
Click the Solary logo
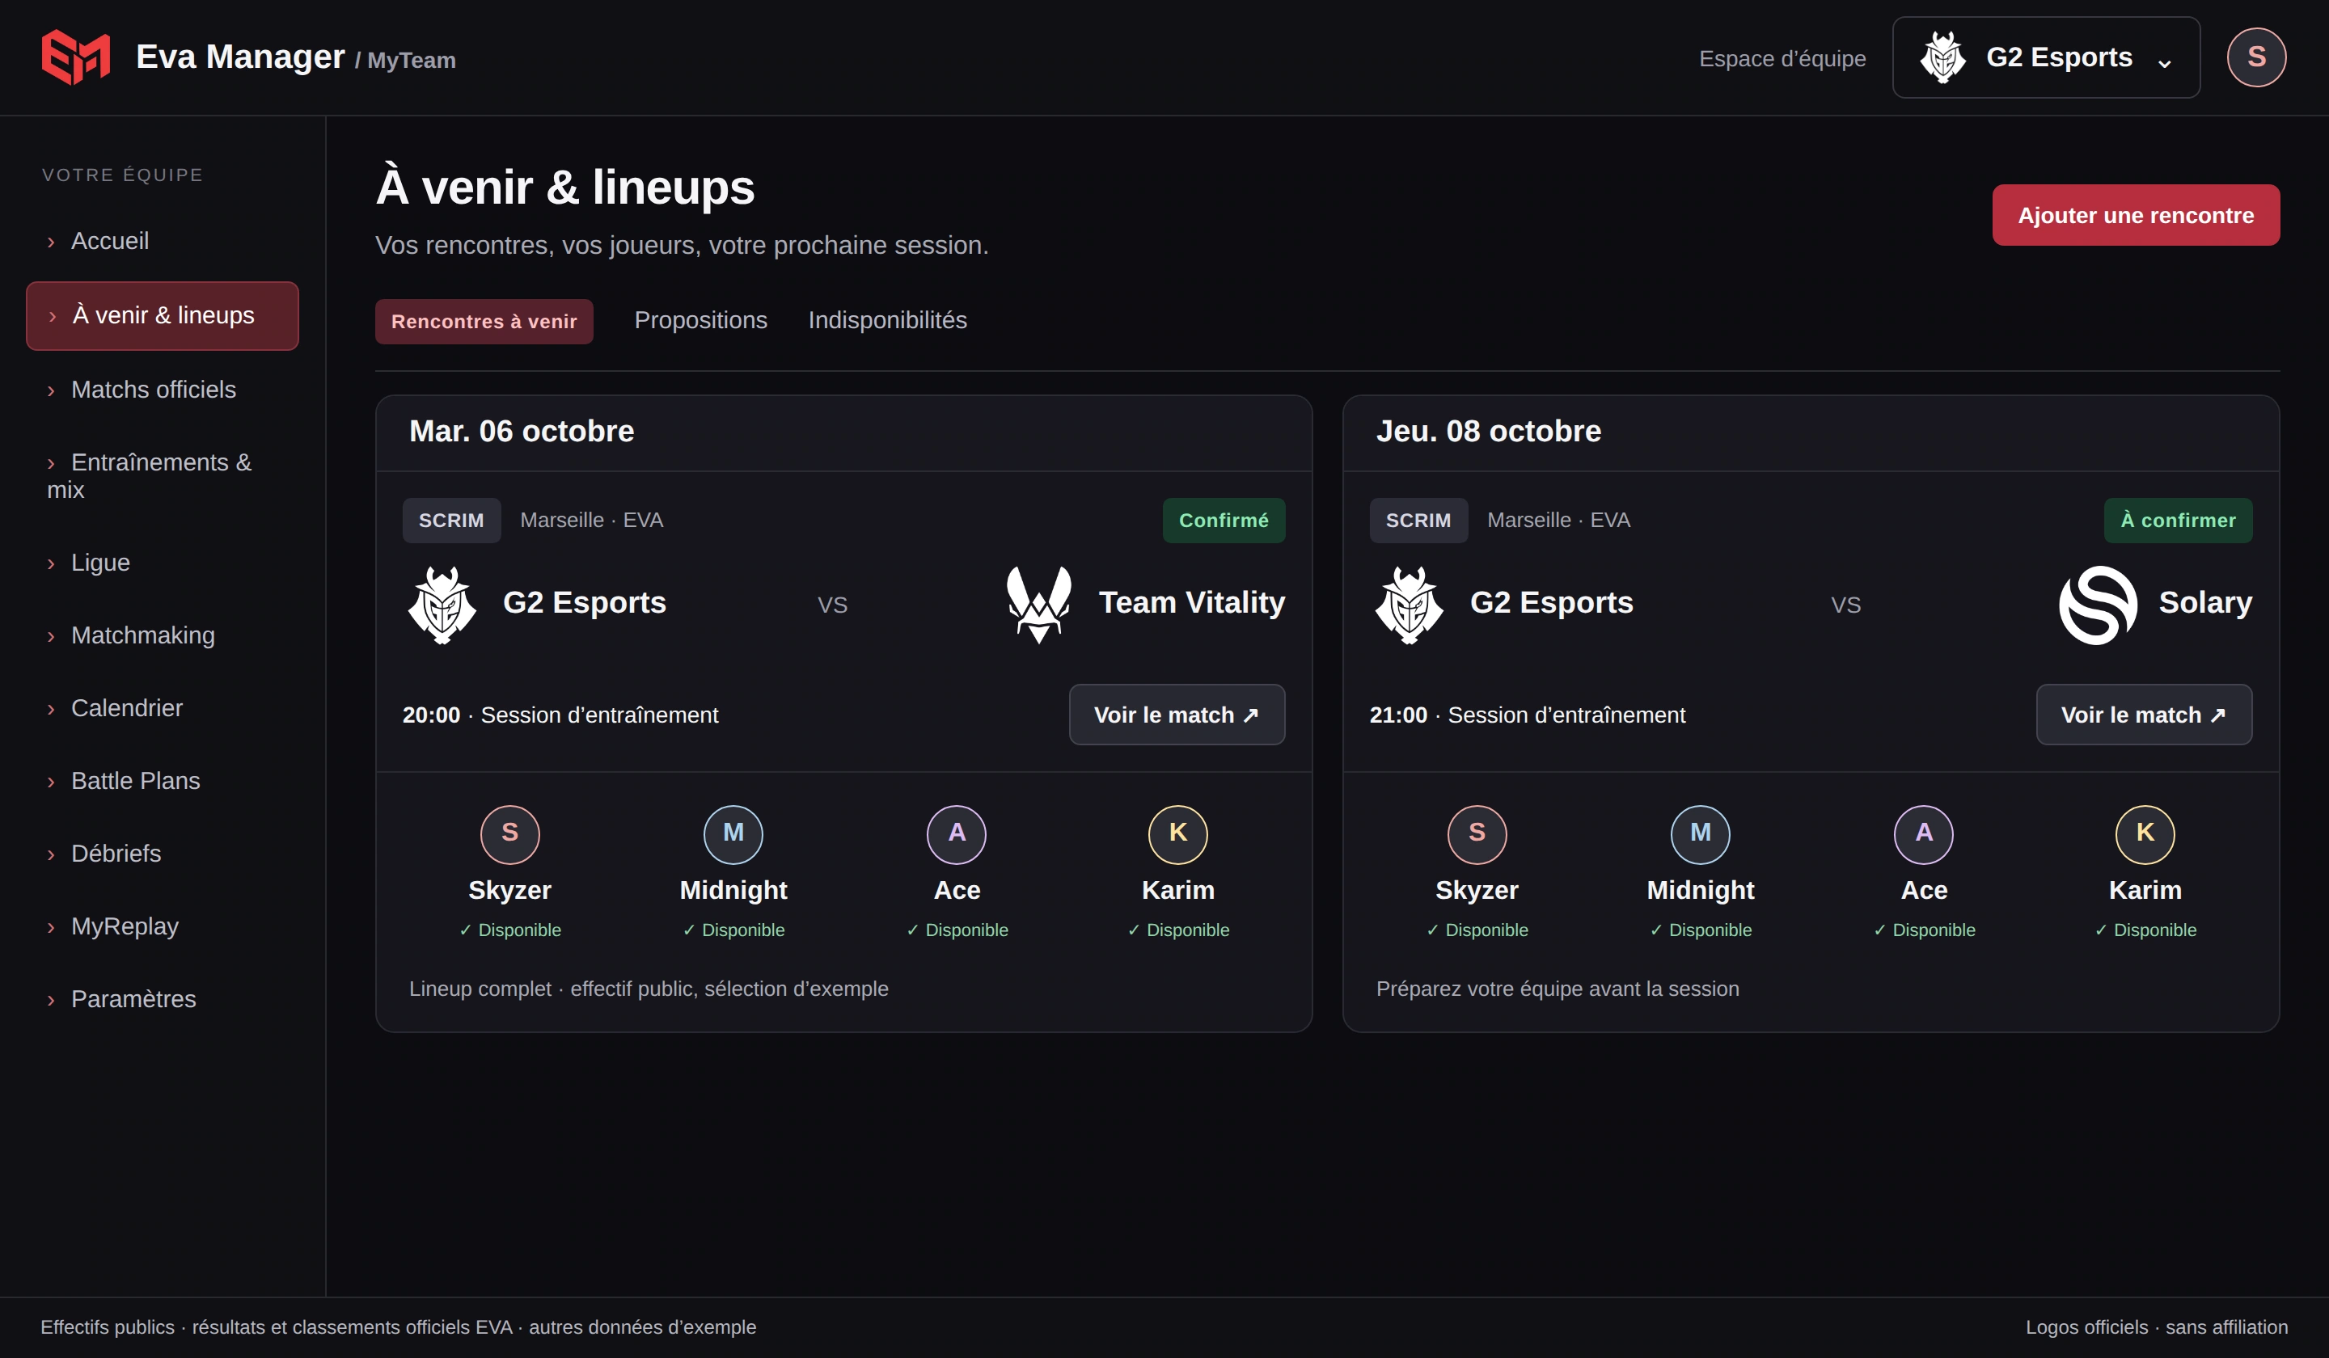(x=2098, y=604)
